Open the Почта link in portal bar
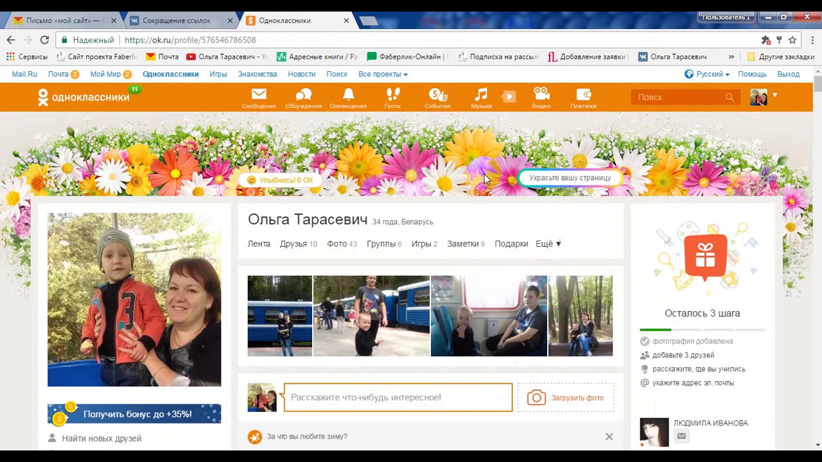 coord(58,74)
